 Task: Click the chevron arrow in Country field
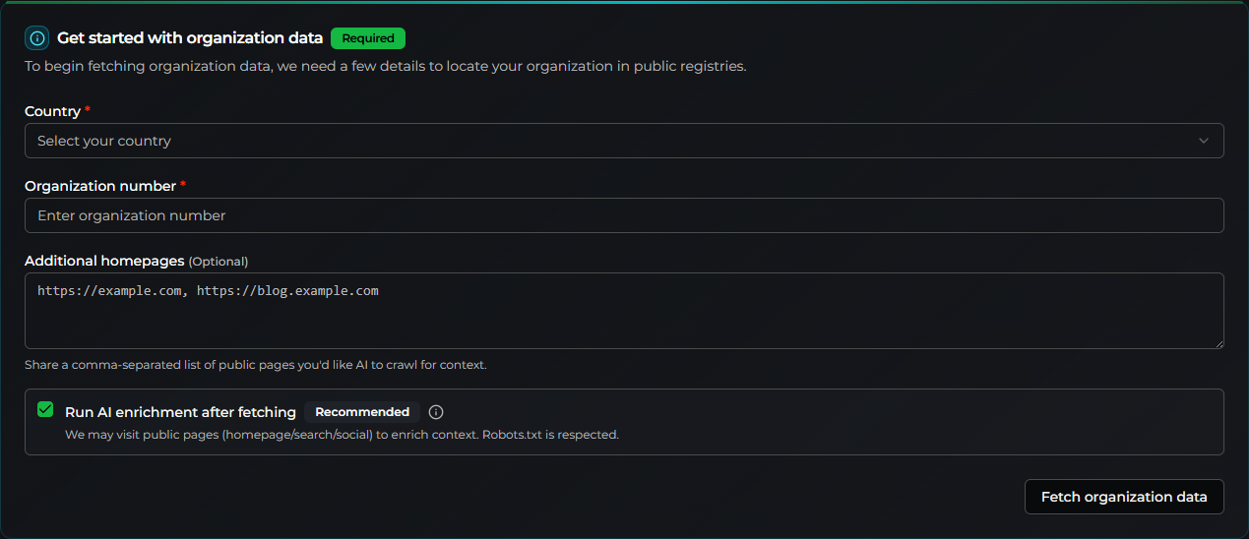click(x=1203, y=141)
